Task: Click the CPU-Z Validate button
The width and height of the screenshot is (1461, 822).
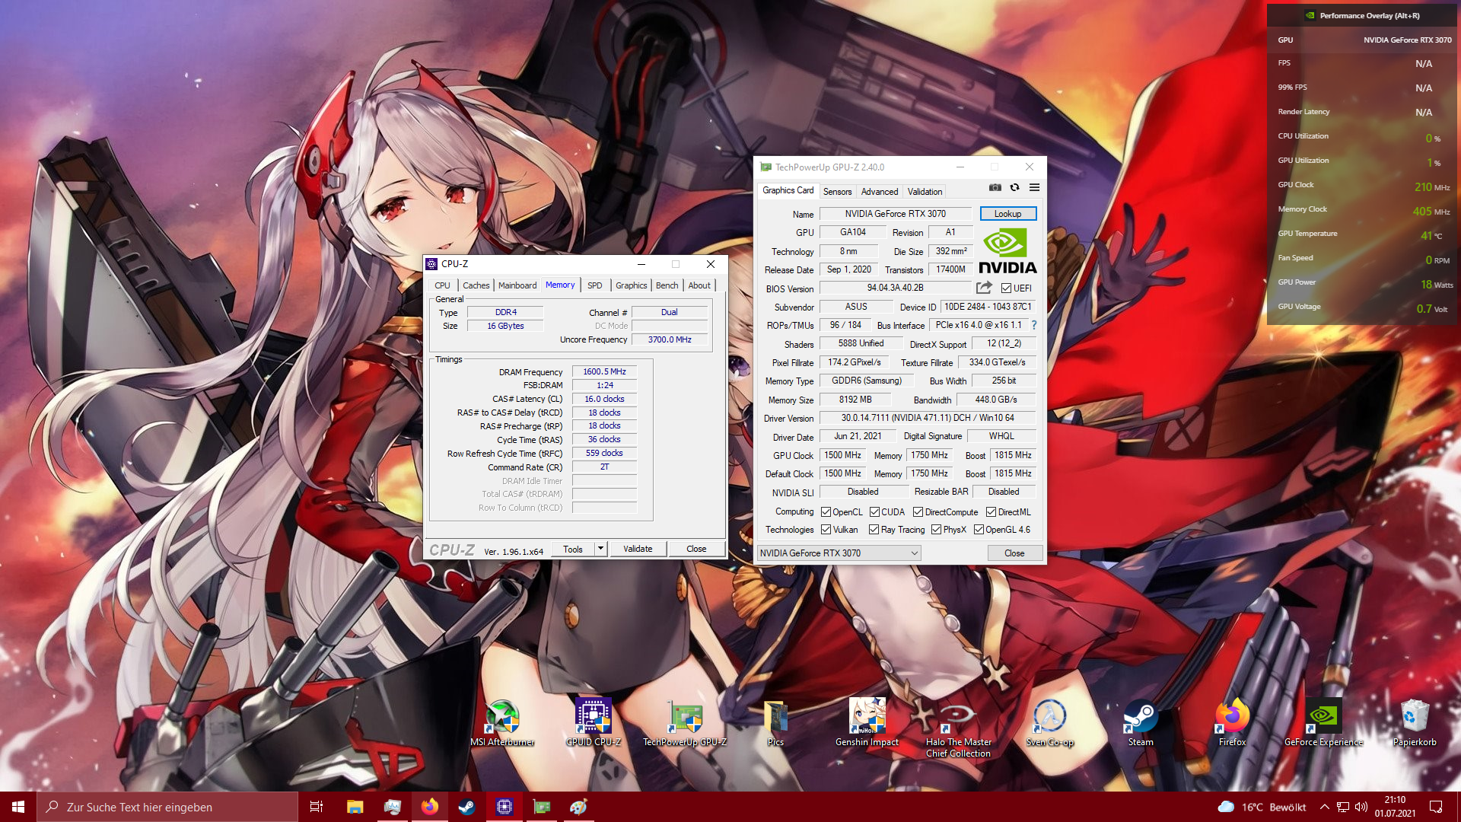Action: click(x=637, y=549)
